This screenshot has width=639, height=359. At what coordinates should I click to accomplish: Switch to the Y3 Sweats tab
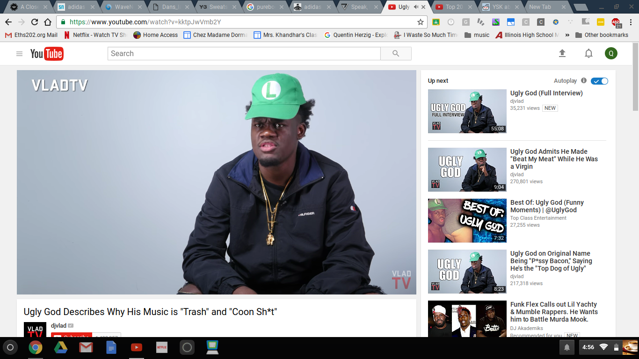tap(217, 7)
